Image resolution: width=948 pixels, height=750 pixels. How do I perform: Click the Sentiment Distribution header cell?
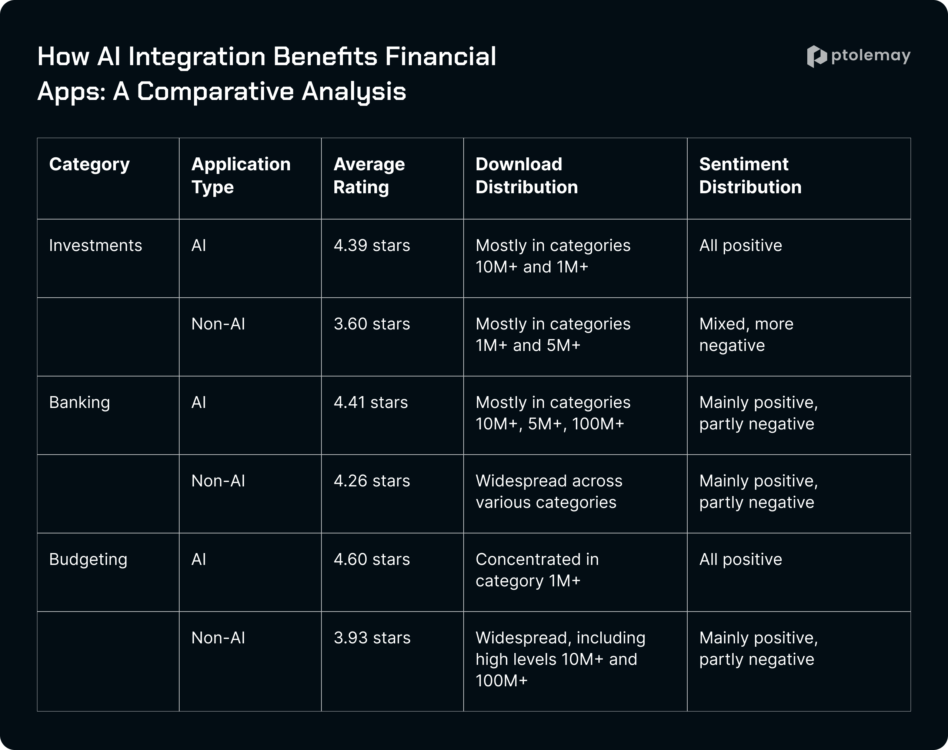pos(799,178)
